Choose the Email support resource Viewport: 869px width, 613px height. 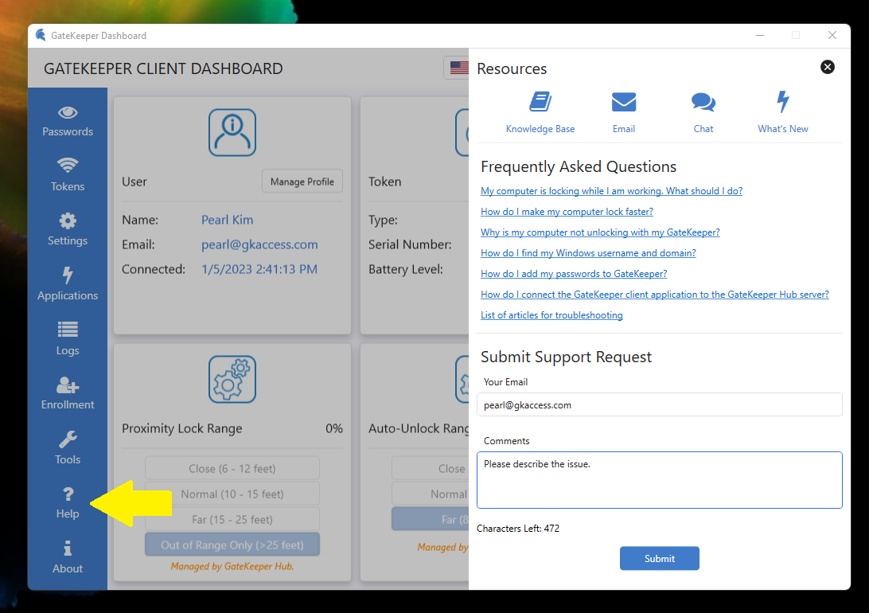623,112
